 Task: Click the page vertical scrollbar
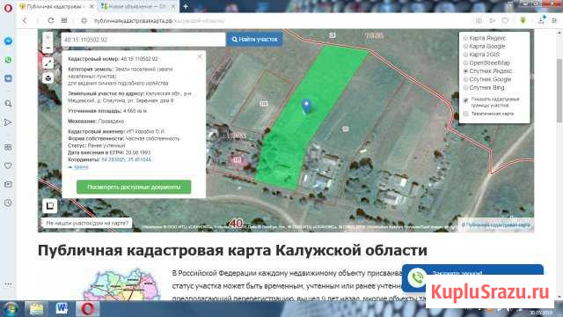click(559, 92)
